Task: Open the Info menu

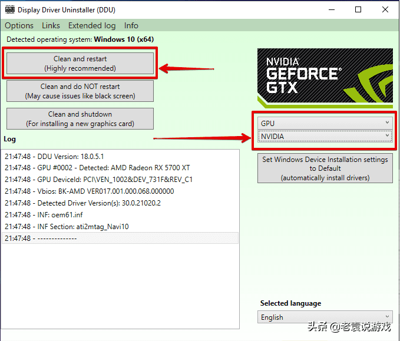Action: (131, 25)
